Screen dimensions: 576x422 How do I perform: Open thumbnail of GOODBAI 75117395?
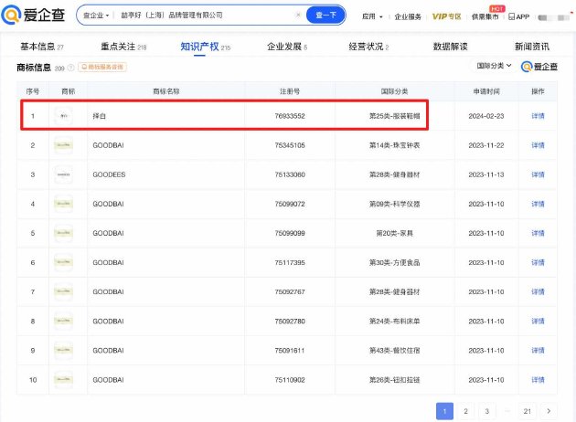64,263
